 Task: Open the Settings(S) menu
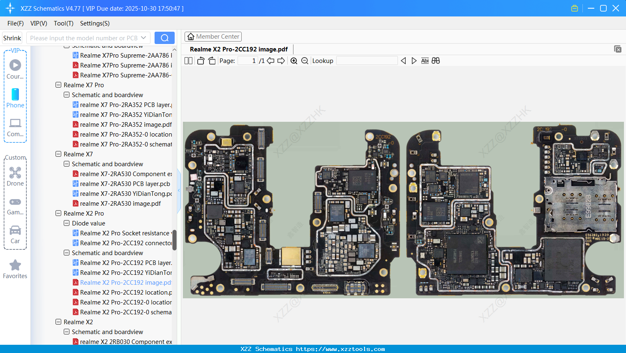(x=95, y=23)
